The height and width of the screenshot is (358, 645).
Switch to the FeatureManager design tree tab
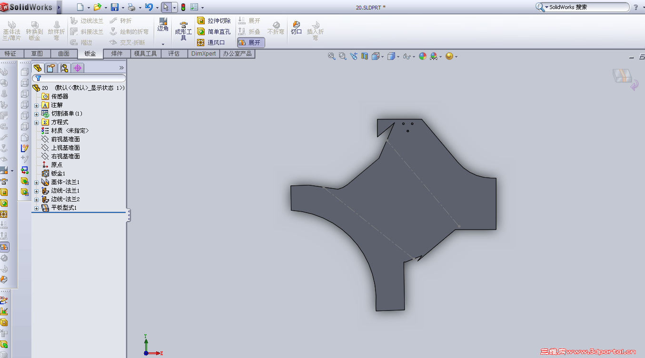coord(38,68)
